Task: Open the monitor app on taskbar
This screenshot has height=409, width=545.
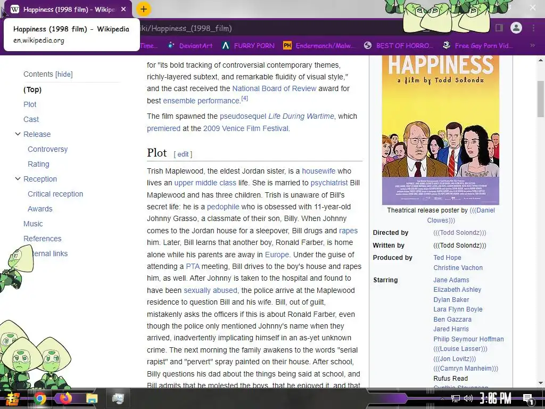Action: (118, 398)
